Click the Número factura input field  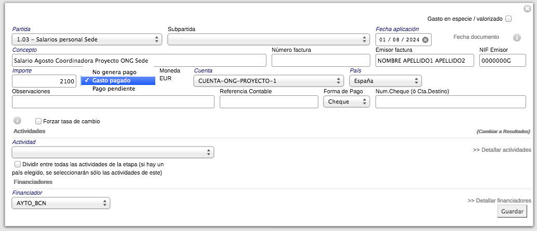[320, 61]
